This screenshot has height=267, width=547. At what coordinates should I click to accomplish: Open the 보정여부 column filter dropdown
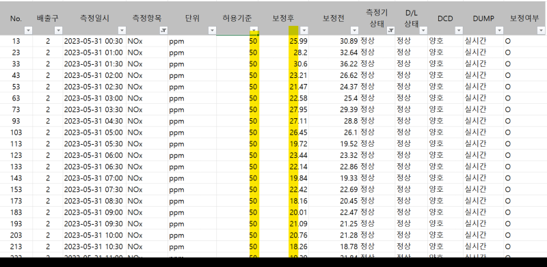tap(541, 31)
